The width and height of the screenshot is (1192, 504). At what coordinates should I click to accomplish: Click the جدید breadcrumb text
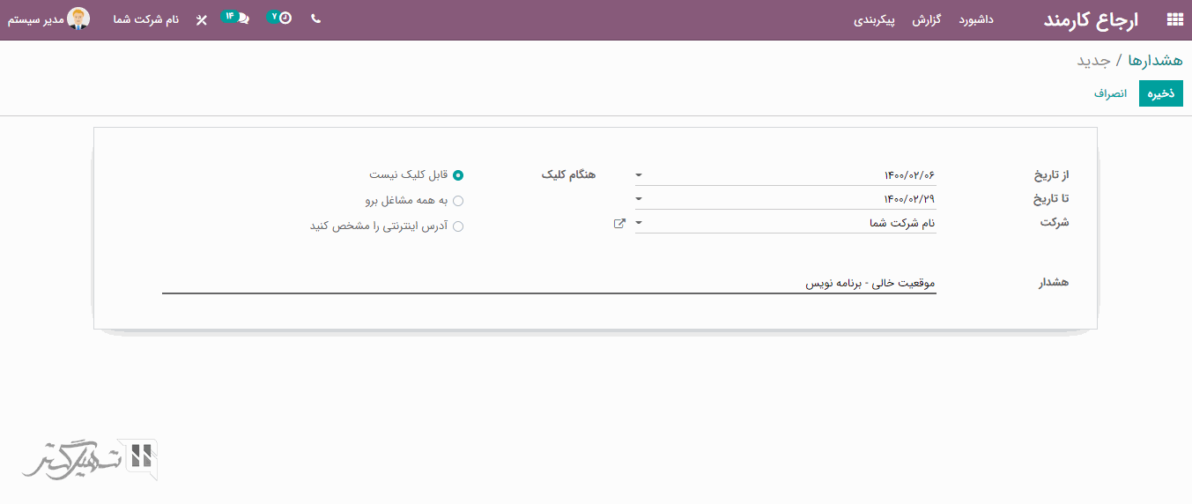pos(1093,60)
